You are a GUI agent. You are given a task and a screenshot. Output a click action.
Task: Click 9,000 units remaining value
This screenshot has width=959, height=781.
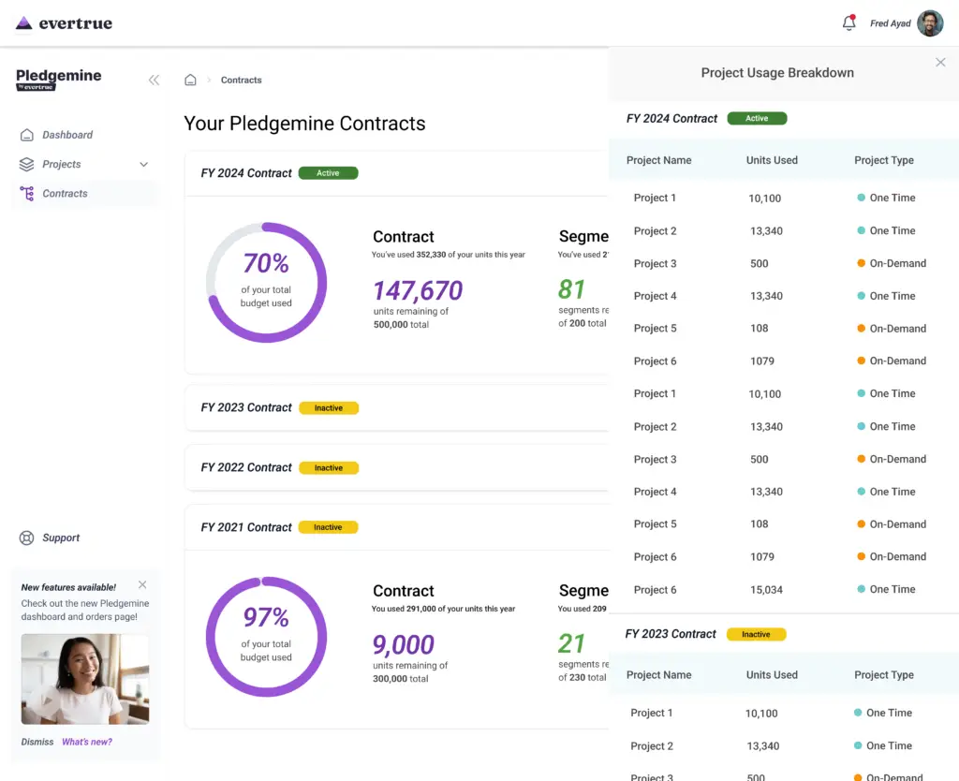[x=404, y=644]
